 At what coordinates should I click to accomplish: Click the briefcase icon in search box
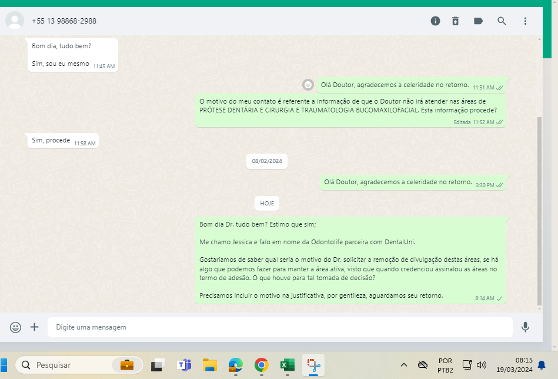click(x=127, y=365)
